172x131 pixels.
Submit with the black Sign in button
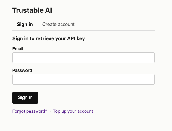pos(25,98)
